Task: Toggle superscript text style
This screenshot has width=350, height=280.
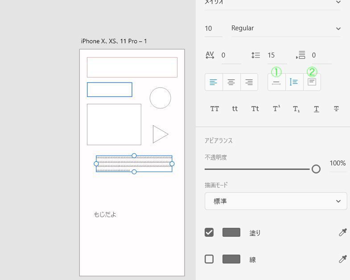Action: pyautogui.click(x=276, y=109)
